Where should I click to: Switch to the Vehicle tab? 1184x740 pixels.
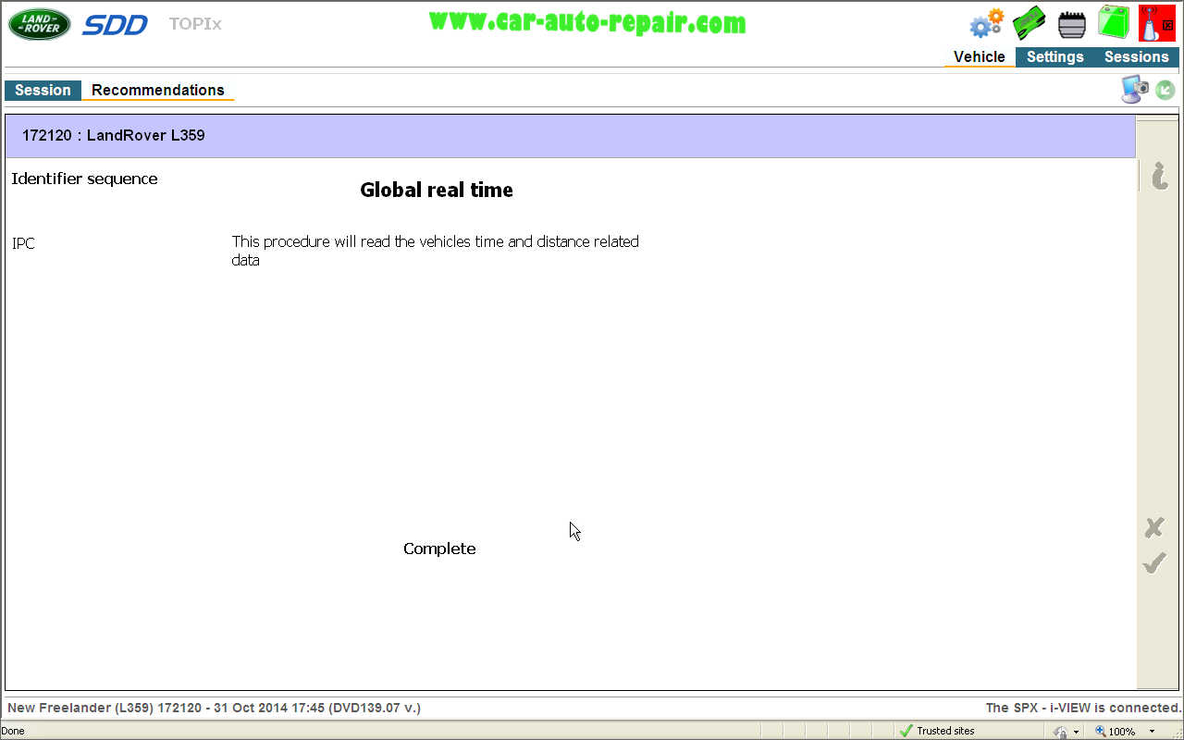[979, 56]
